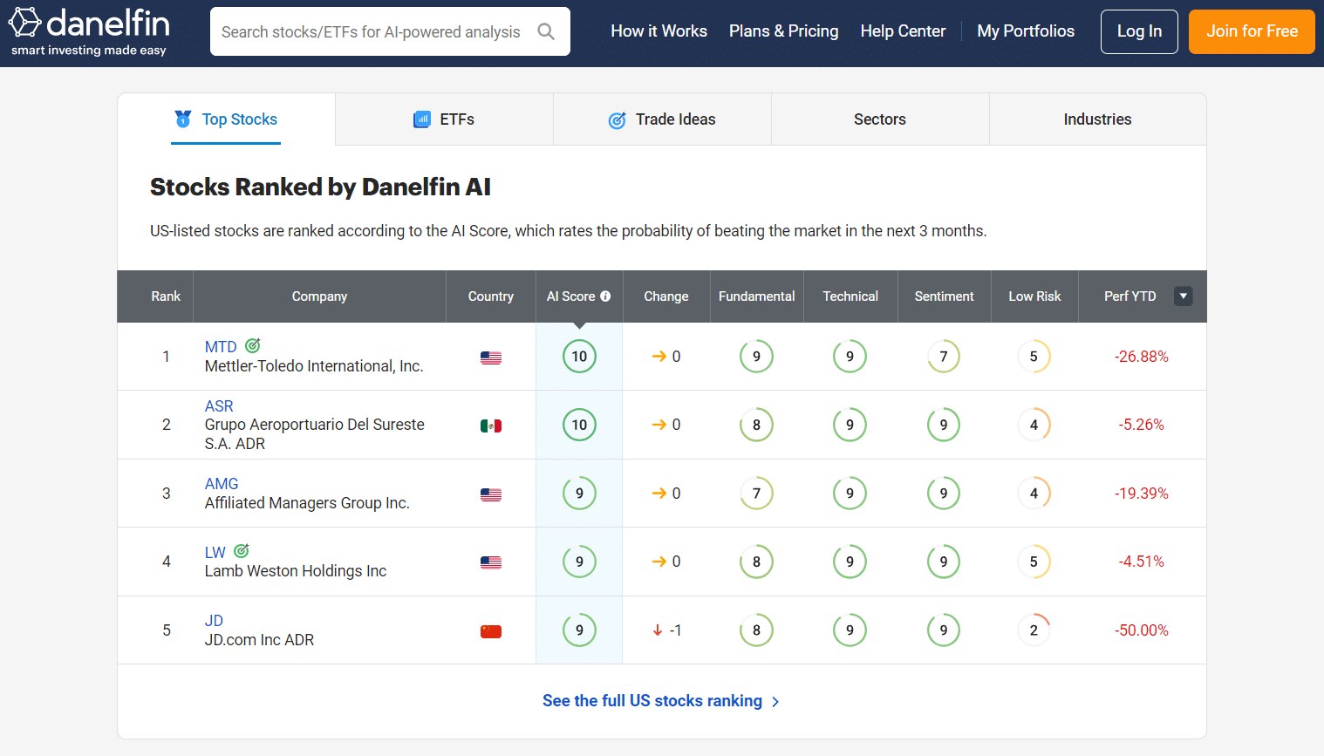Click LW Perf YTD -4.51% value
The image size is (1324, 756).
(x=1141, y=562)
